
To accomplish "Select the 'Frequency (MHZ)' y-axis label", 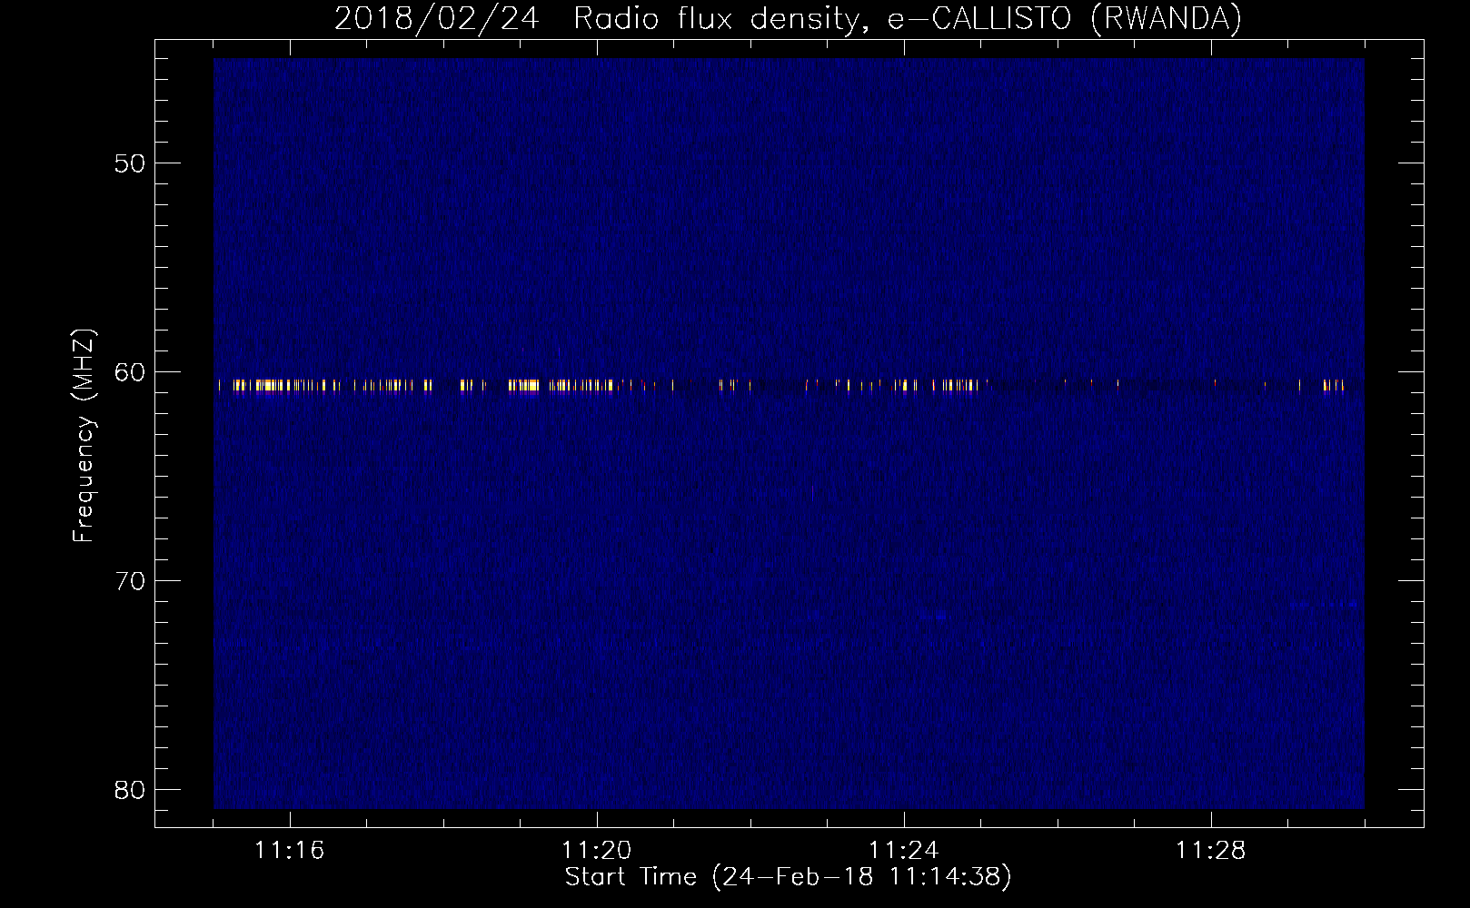I will click(84, 436).
